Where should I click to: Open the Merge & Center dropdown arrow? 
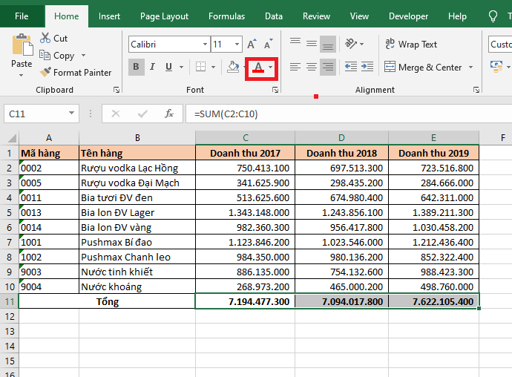469,68
